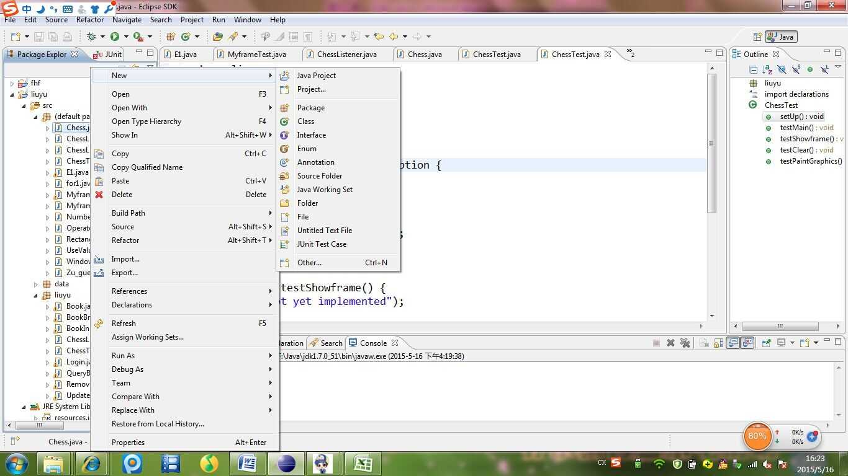Screen dimensions: 848x476
Task: Select the Java perspective button
Action: 781,37
